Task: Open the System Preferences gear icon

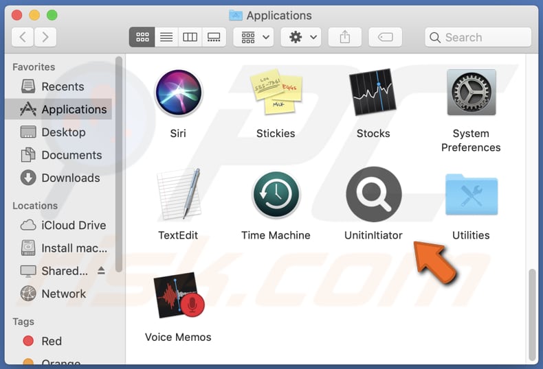Action: pyautogui.click(x=472, y=92)
